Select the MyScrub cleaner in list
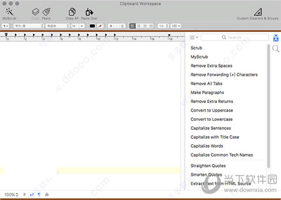The height and width of the screenshot is (200, 281). pyautogui.click(x=199, y=57)
